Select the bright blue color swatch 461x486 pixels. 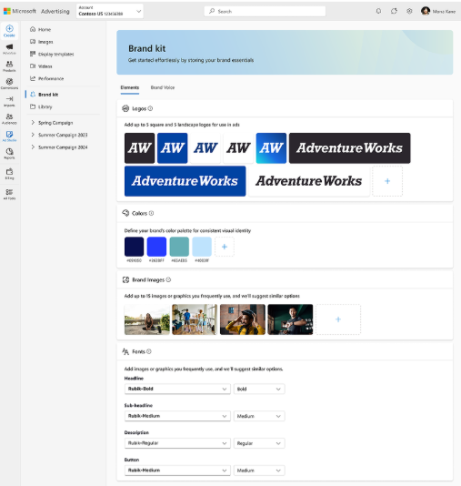[156, 247]
